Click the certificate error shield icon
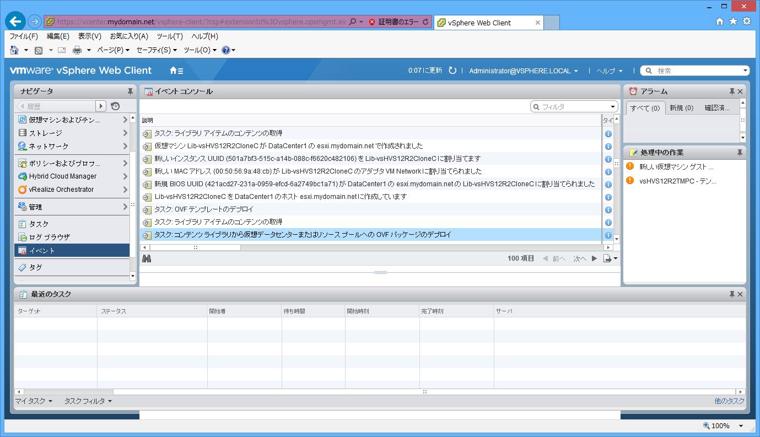The width and height of the screenshot is (760, 437). click(372, 22)
